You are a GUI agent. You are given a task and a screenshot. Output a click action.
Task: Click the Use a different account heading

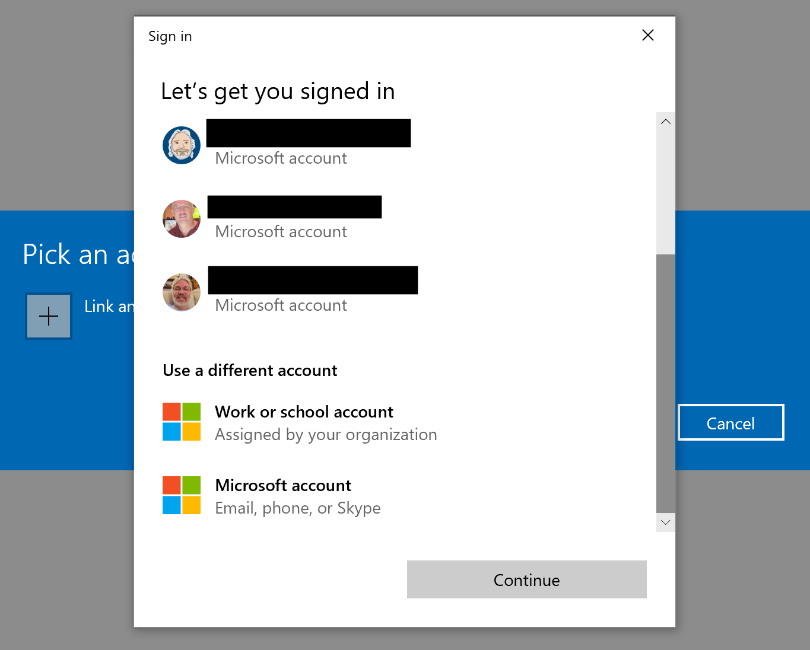click(250, 371)
